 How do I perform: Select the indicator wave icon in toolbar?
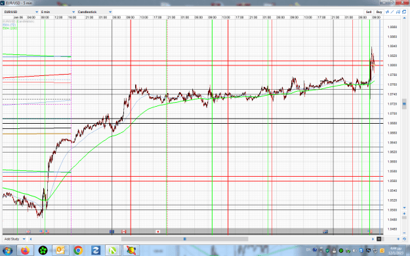pos(387,12)
